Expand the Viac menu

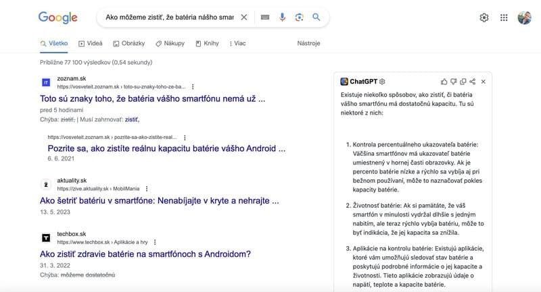click(237, 43)
